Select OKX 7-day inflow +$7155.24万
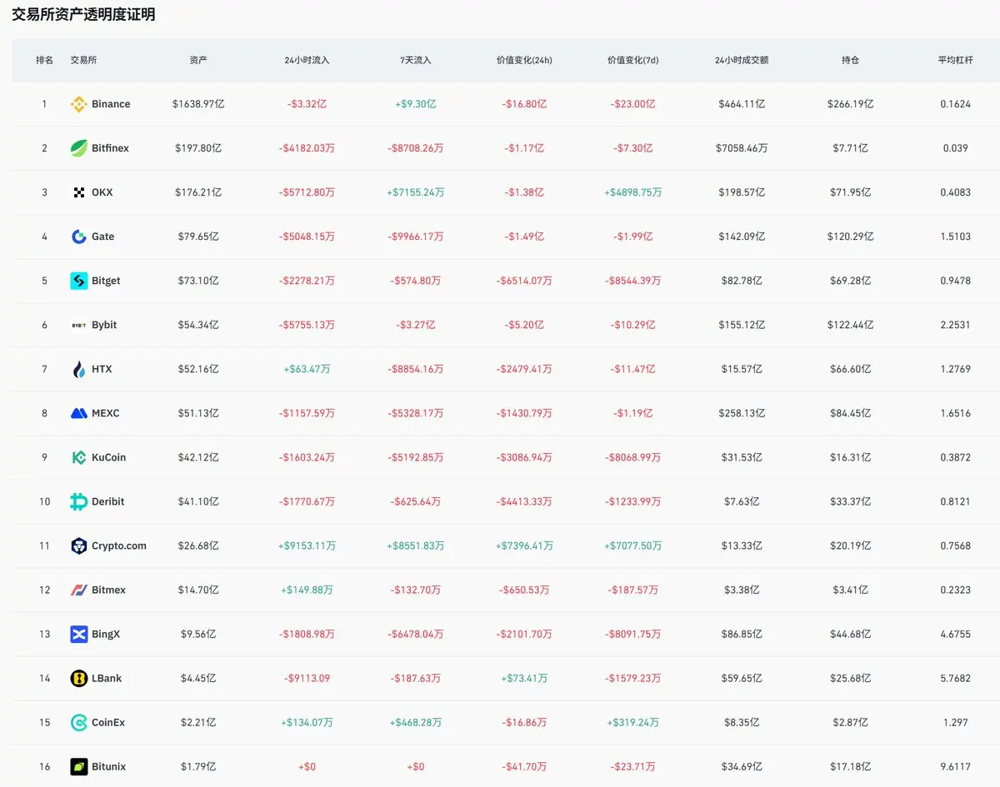1000x787 pixels. tap(416, 192)
